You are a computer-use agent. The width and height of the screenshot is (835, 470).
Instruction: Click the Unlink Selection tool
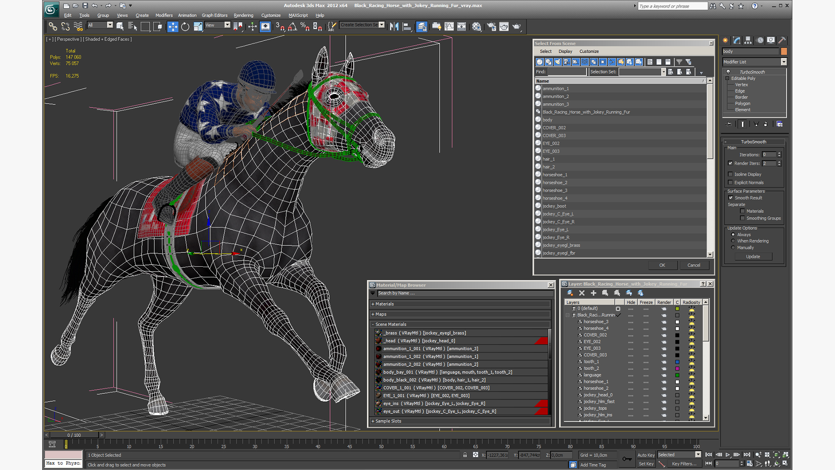tap(65, 27)
